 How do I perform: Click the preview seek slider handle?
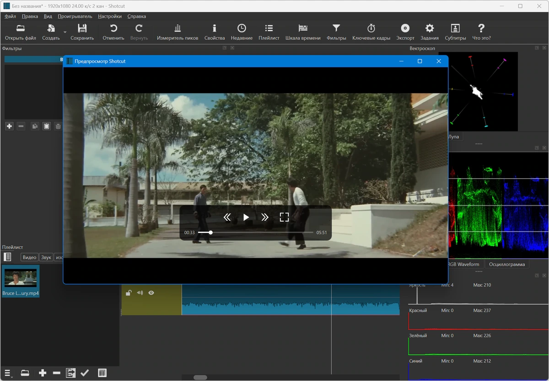(210, 233)
